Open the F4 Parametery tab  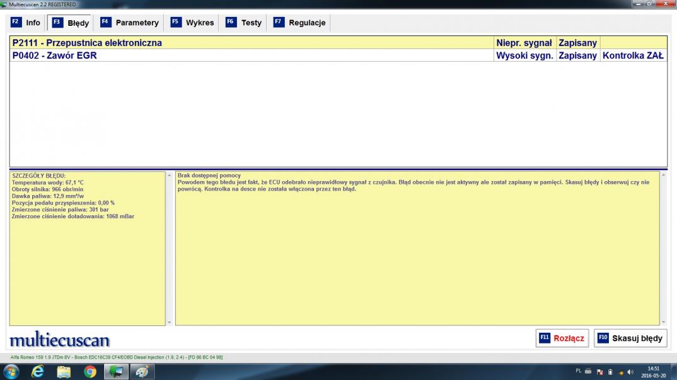[x=129, y=23]
